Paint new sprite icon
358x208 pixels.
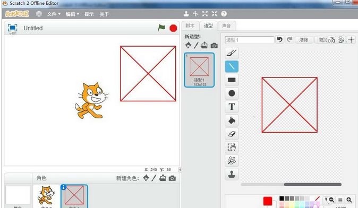click(154, 178)
